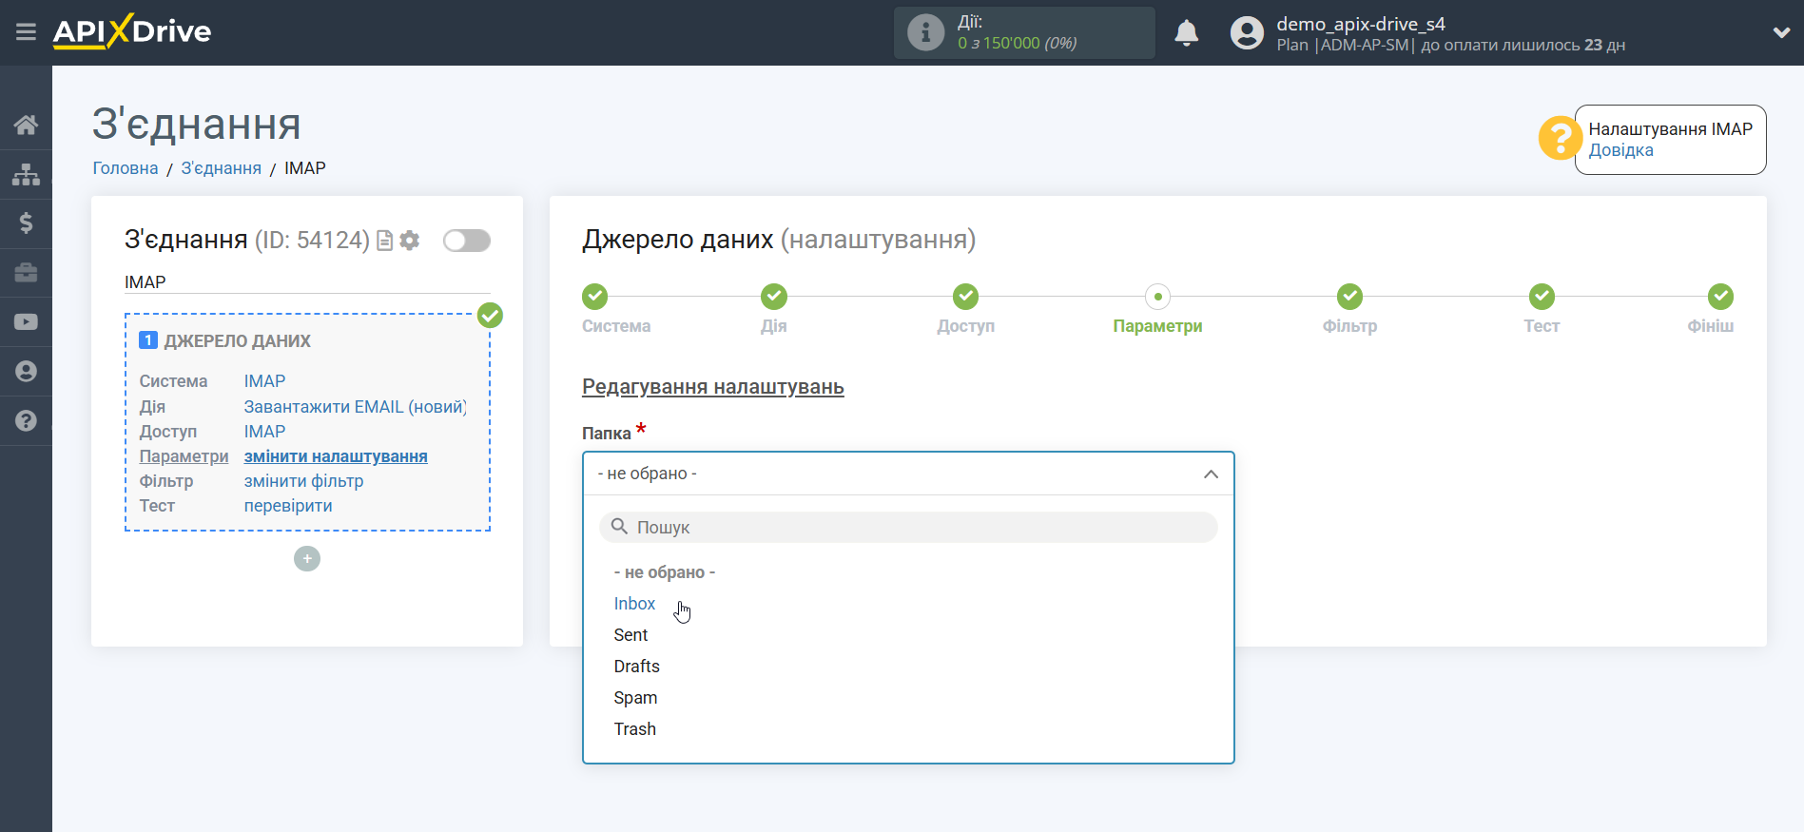
Task: Add new block with plus button
Action: [307, 558]
